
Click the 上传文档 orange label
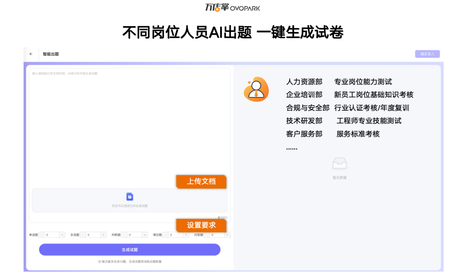coord(201,181)
